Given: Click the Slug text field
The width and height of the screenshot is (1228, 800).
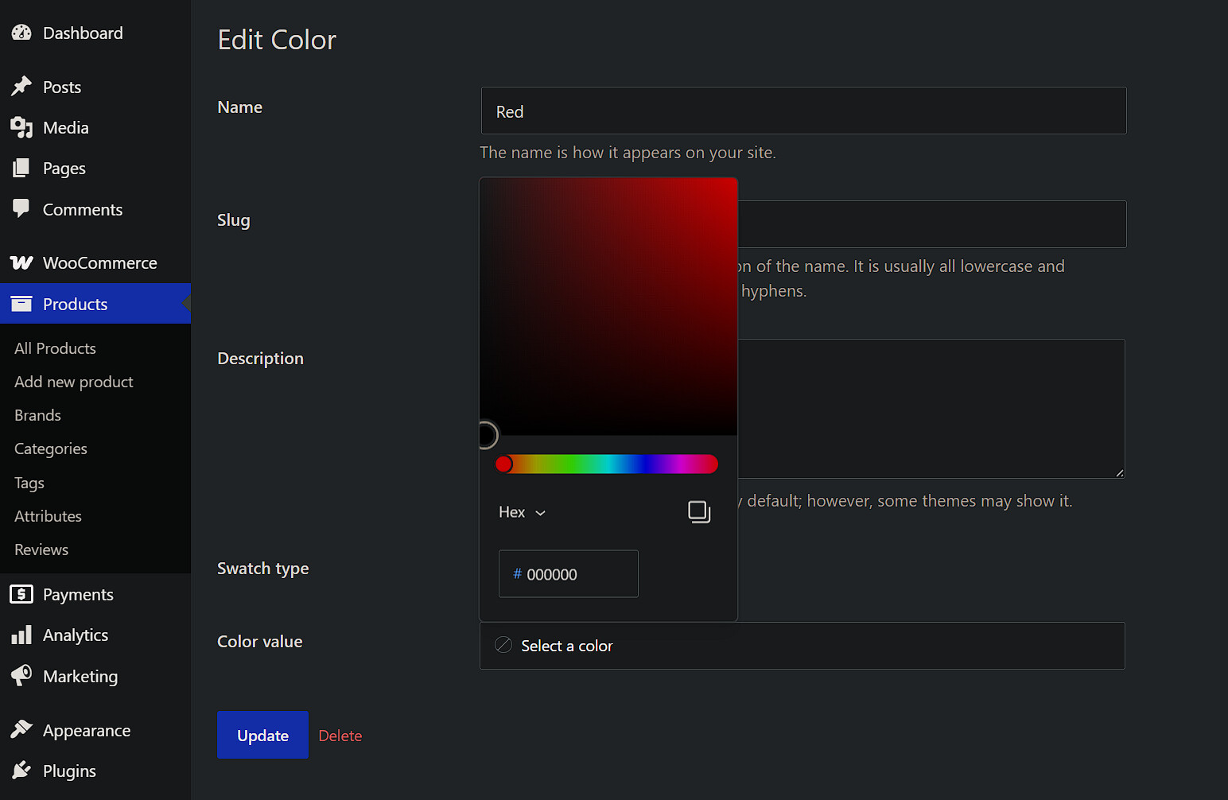Looking at the screenshot, I should 932,224.
